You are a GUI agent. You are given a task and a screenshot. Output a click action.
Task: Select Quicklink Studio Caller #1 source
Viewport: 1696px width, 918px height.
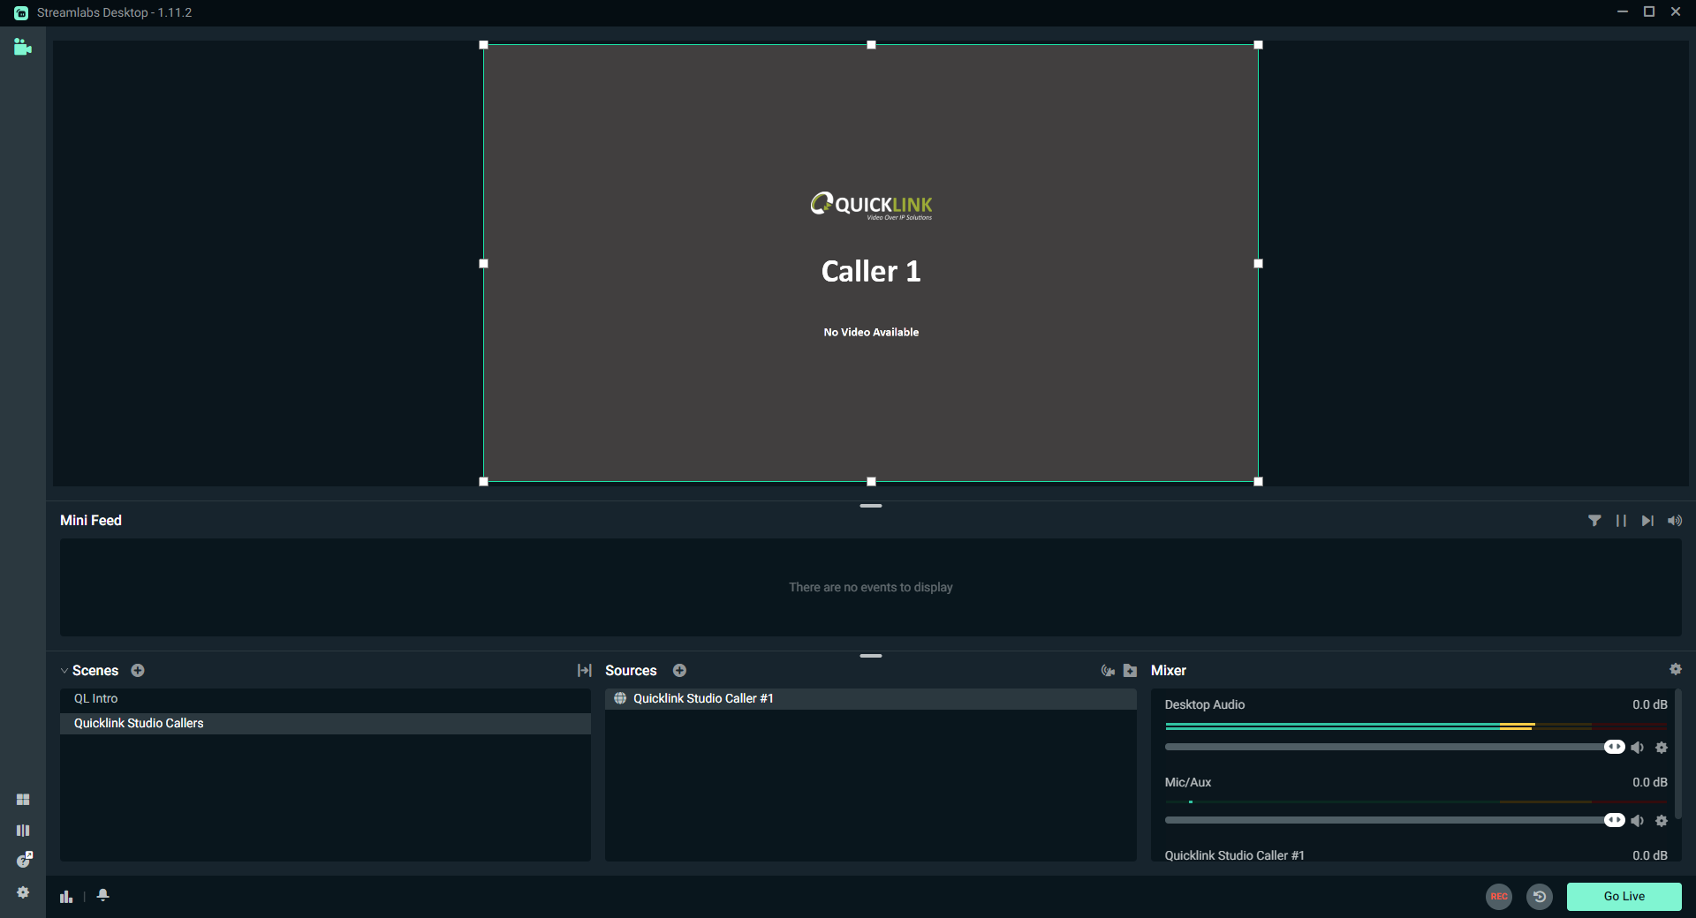click(x=870, y=698)
